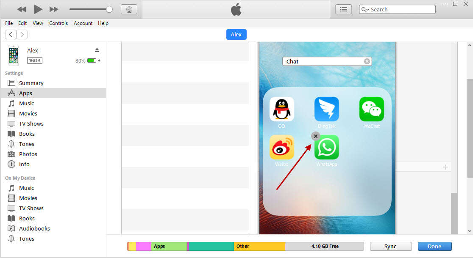The height and width of the screenshot is (258, 473).
Task: Click the iTunes Search field
Action: pos(397,9)
